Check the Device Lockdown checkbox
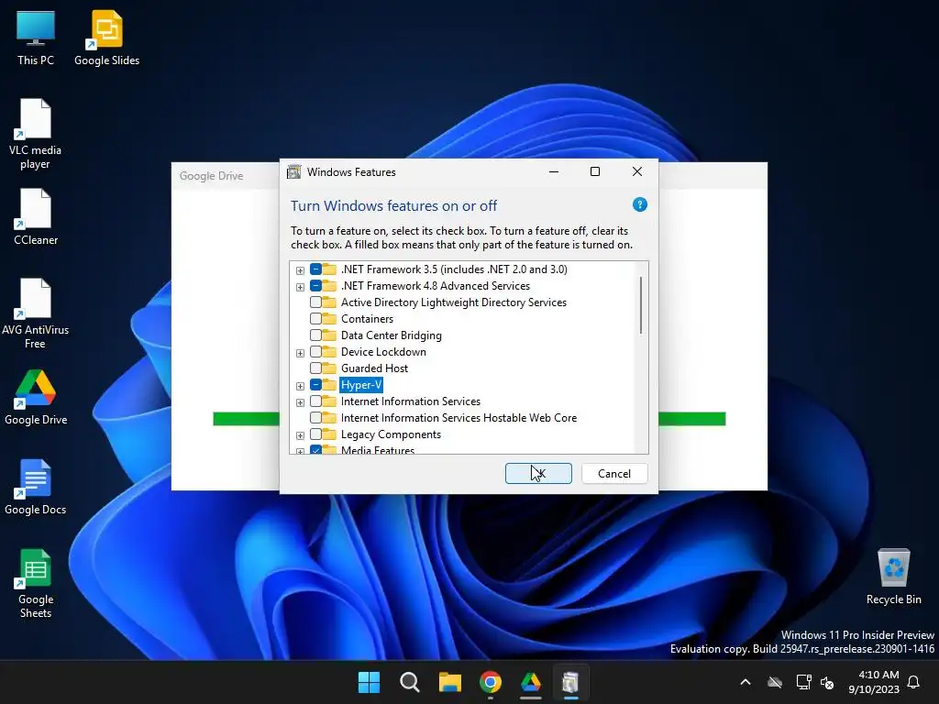 (315, 351)
